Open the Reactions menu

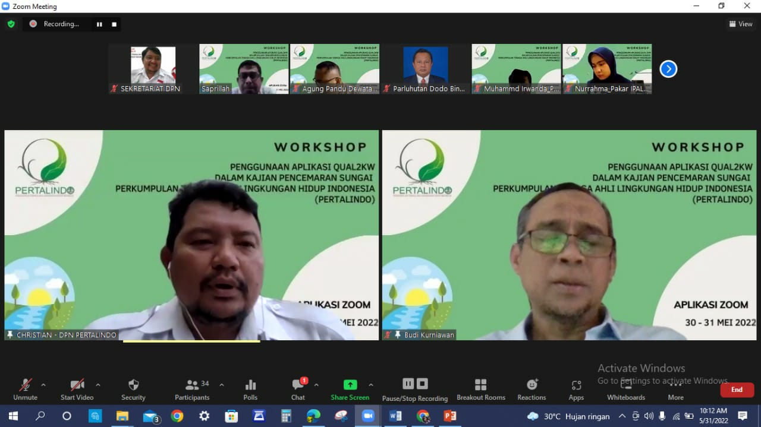point(532,389)
